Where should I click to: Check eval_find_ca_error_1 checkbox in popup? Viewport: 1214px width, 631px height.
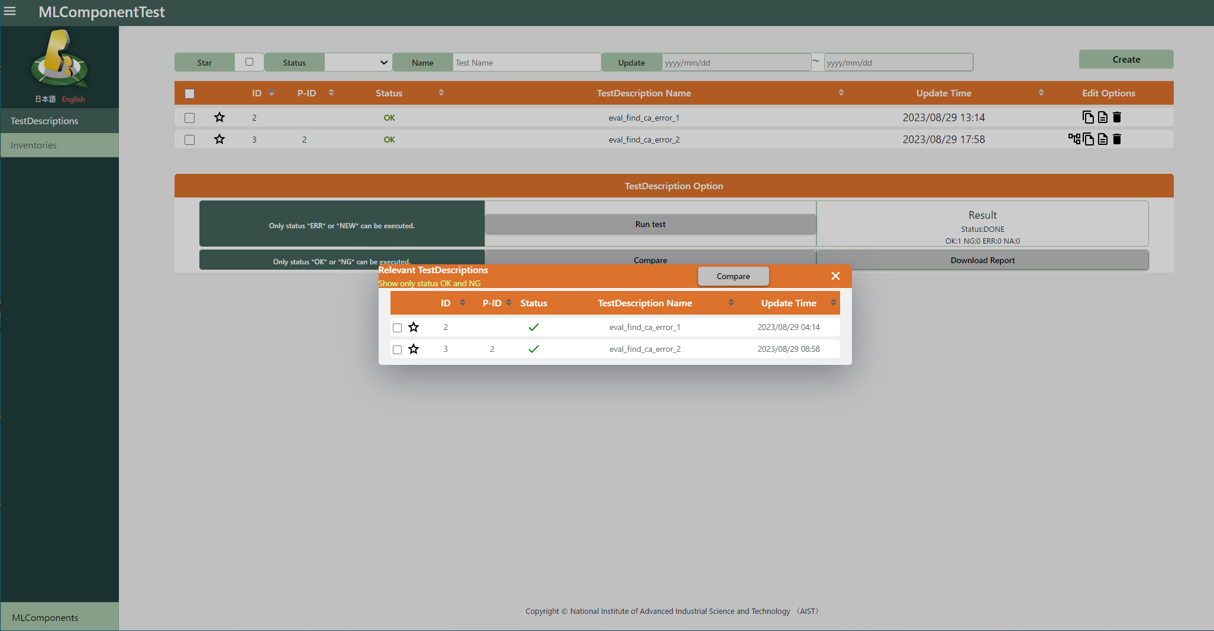[x=397, y=328]
